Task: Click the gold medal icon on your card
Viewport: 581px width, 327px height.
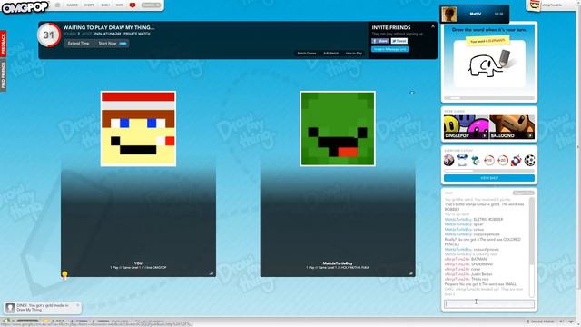Action: [64, 274]
